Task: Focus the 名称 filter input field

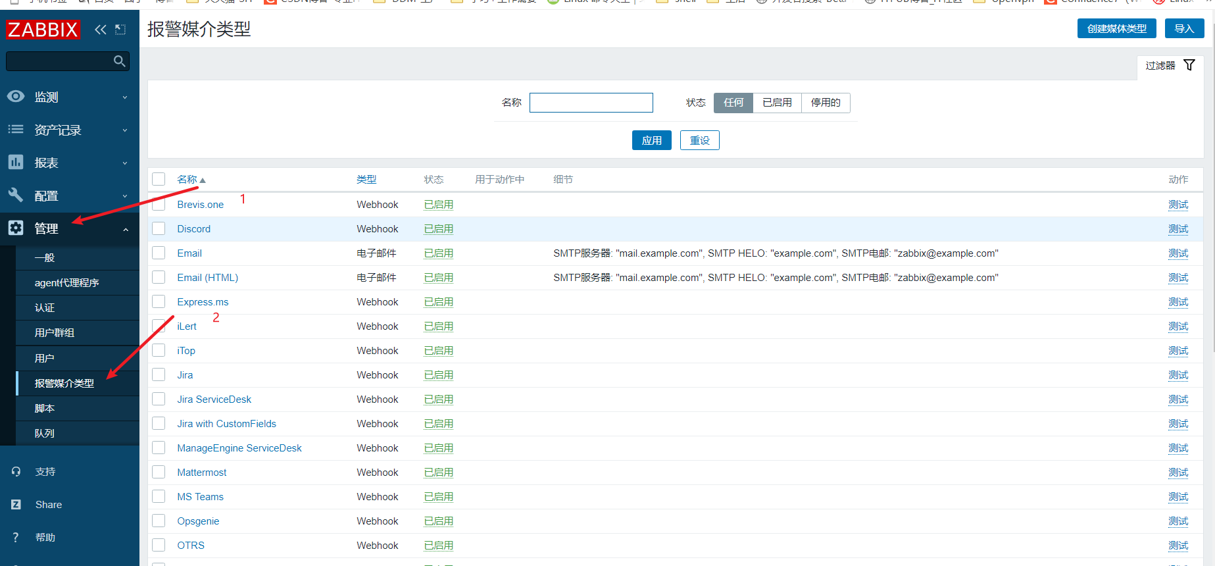Action: click(x=591, y=103)
